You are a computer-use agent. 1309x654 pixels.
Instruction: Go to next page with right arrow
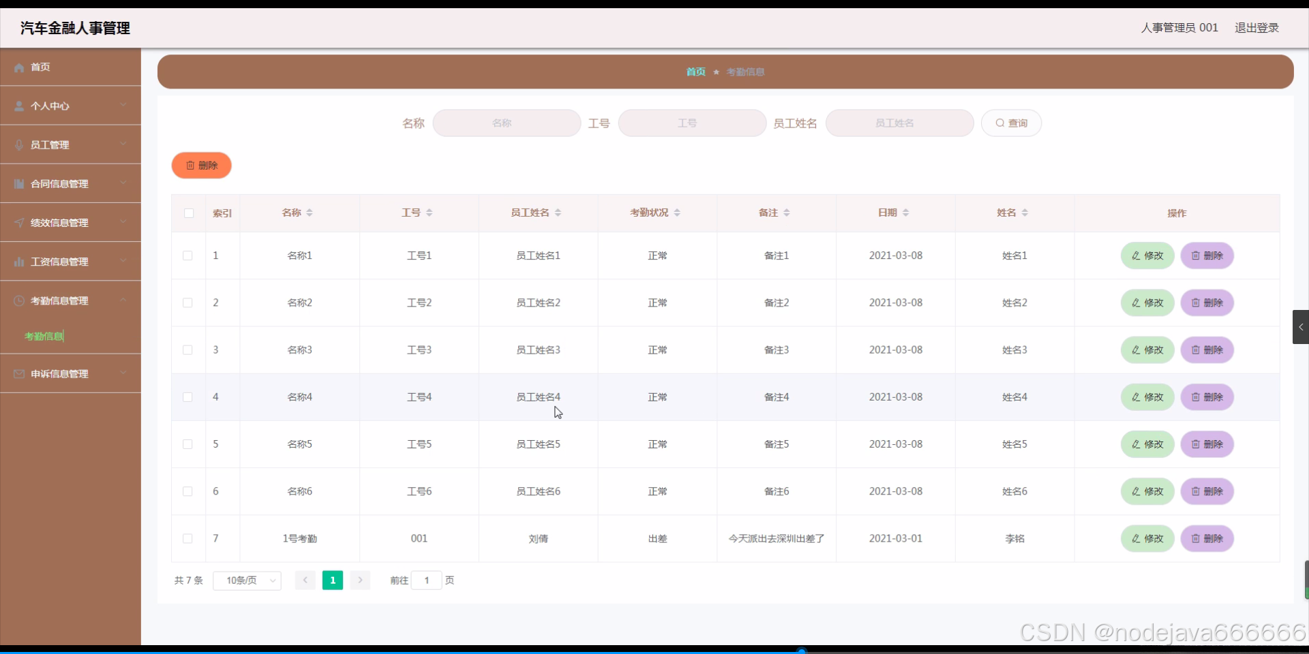click(x=360, y=580)
